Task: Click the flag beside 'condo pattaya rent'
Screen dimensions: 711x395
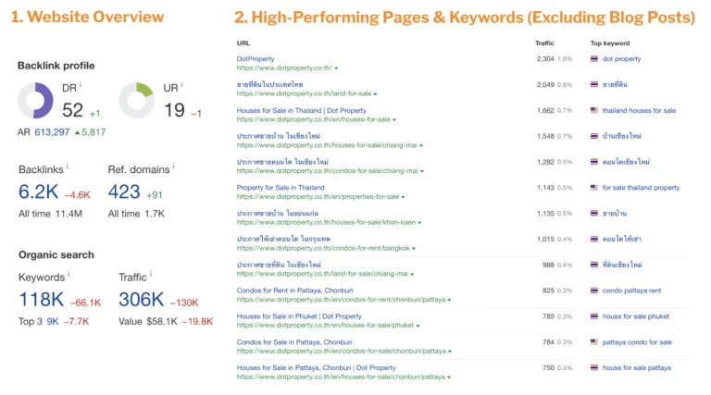Action: [x=594, y=290]
